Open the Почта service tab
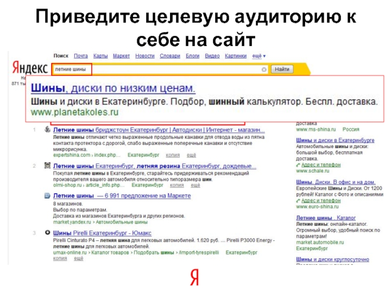The width and height of the screenshot is (391, 293). pos(81,56)
